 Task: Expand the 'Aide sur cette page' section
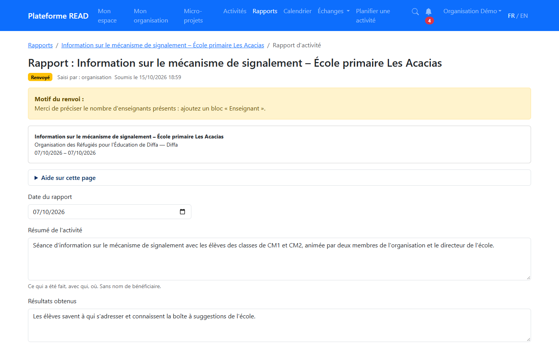pyautogui.click(x=279, y=178)
